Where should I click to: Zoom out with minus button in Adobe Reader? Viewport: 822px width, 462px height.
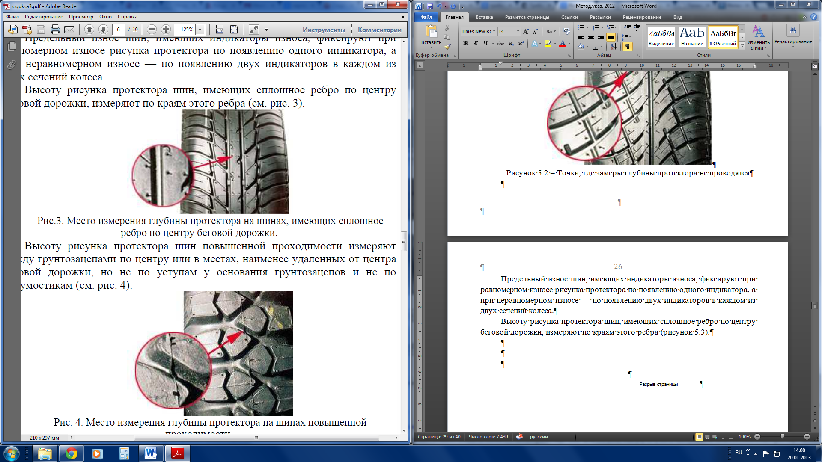point(152,29)
